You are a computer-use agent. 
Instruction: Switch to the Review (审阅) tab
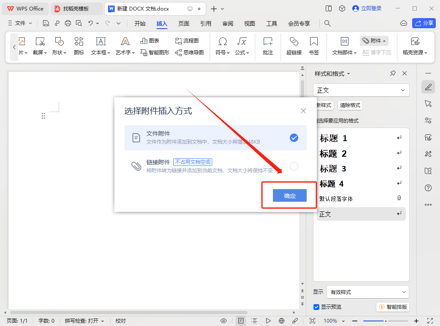pos(227,24)
